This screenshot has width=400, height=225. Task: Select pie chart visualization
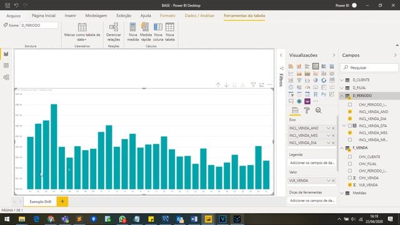(316, 81)
